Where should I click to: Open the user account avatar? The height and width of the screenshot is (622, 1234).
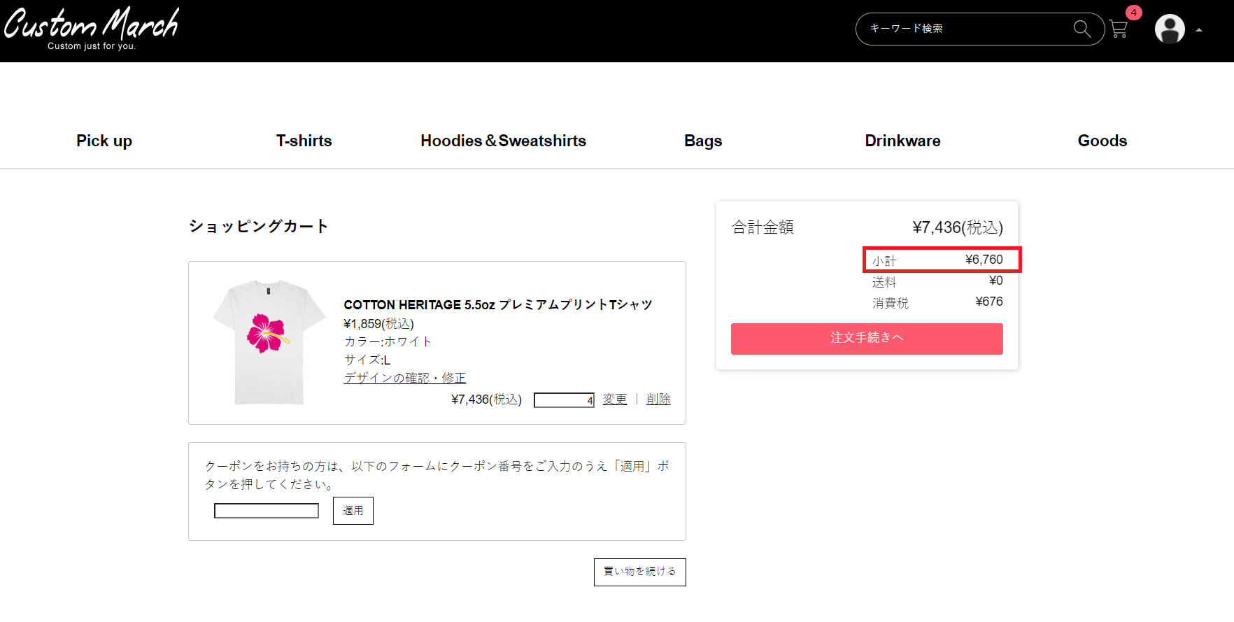pyautogui.click(x=1170, y=29)
